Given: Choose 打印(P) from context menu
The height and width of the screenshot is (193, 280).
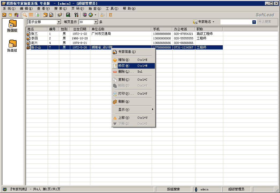Looking at the screenshot, I should coord(133,94).
